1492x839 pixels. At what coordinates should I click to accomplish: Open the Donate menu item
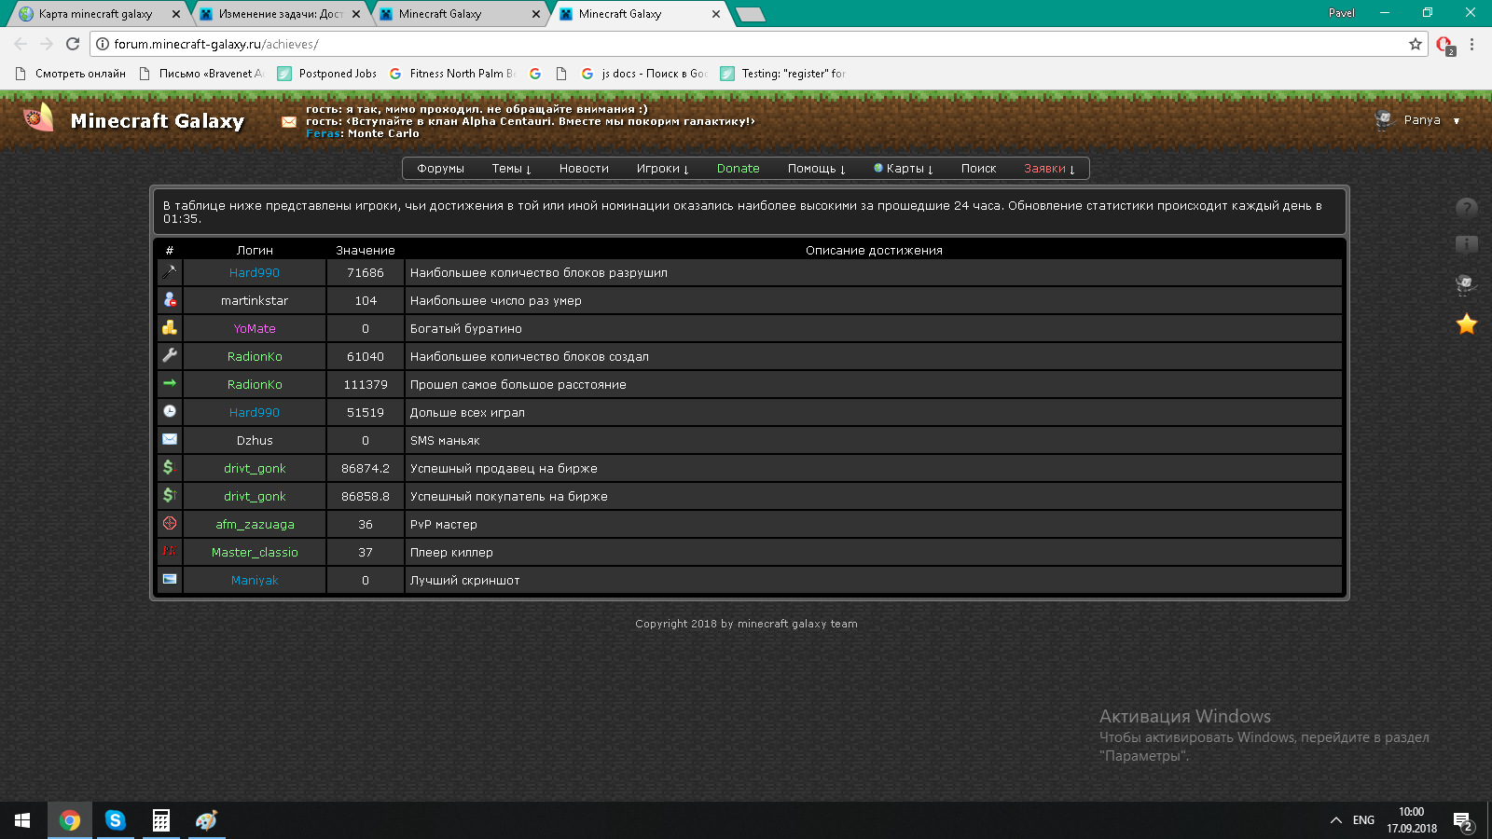click(738, 169)
